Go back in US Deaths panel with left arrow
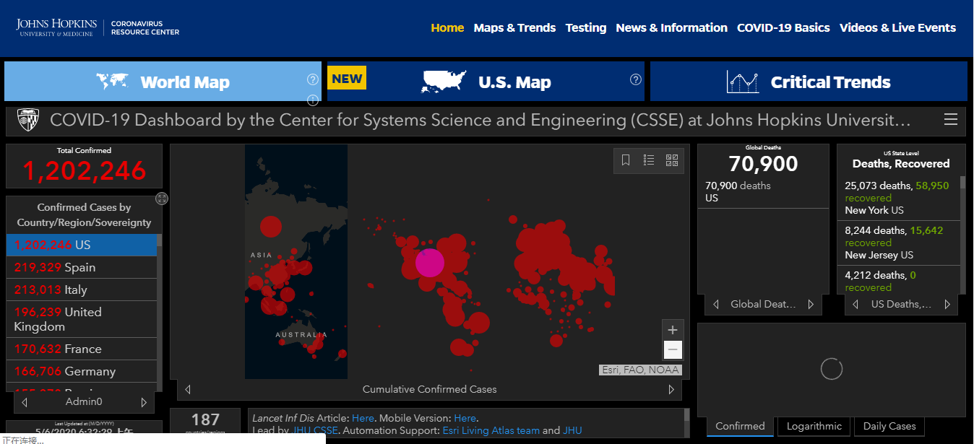974x444 pixels. click(x=856, y=305)
